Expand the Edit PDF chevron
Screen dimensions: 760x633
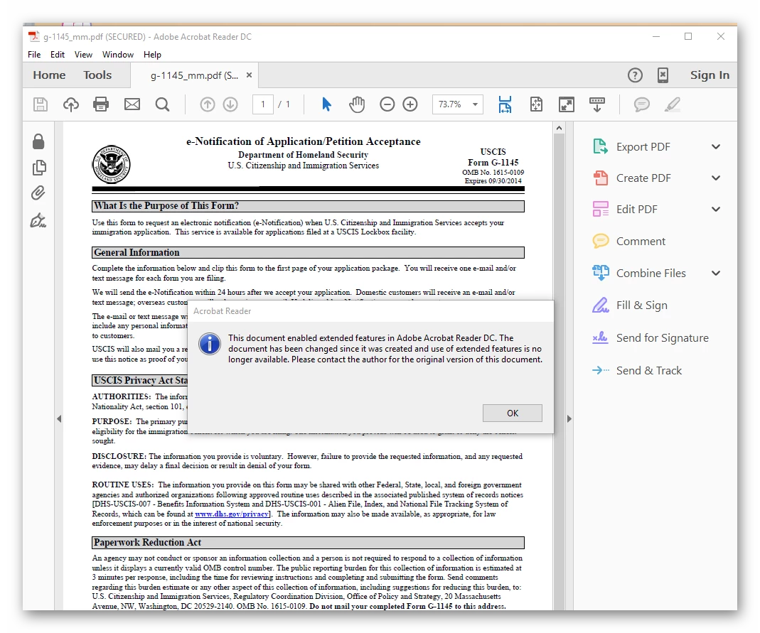click(716, 210)
